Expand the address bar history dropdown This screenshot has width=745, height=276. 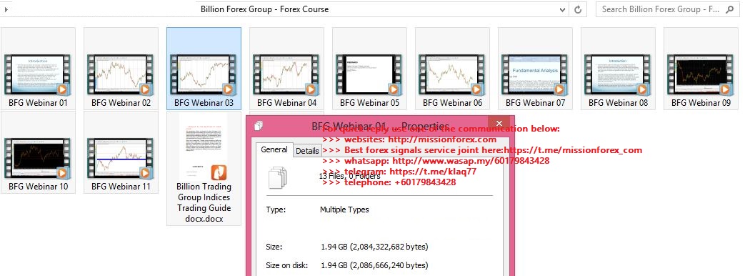click(563, 9)
